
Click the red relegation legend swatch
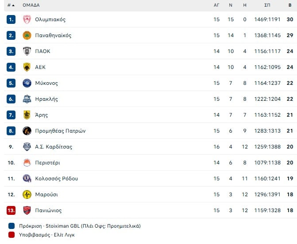point(12,235)
